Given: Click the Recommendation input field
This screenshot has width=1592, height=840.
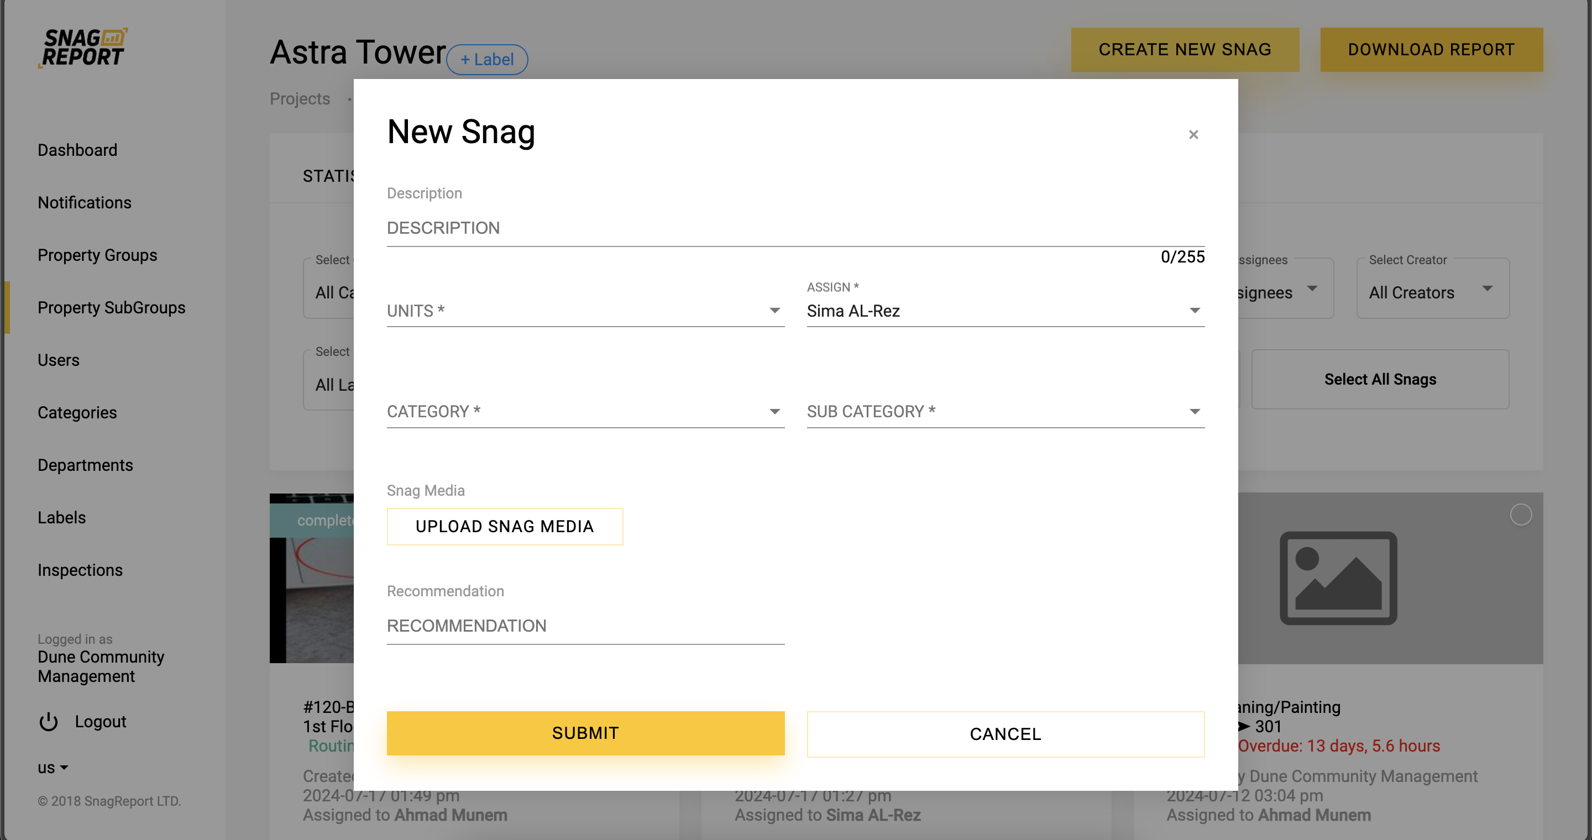Looking at the screenshot, I should (x=585, y=626).
